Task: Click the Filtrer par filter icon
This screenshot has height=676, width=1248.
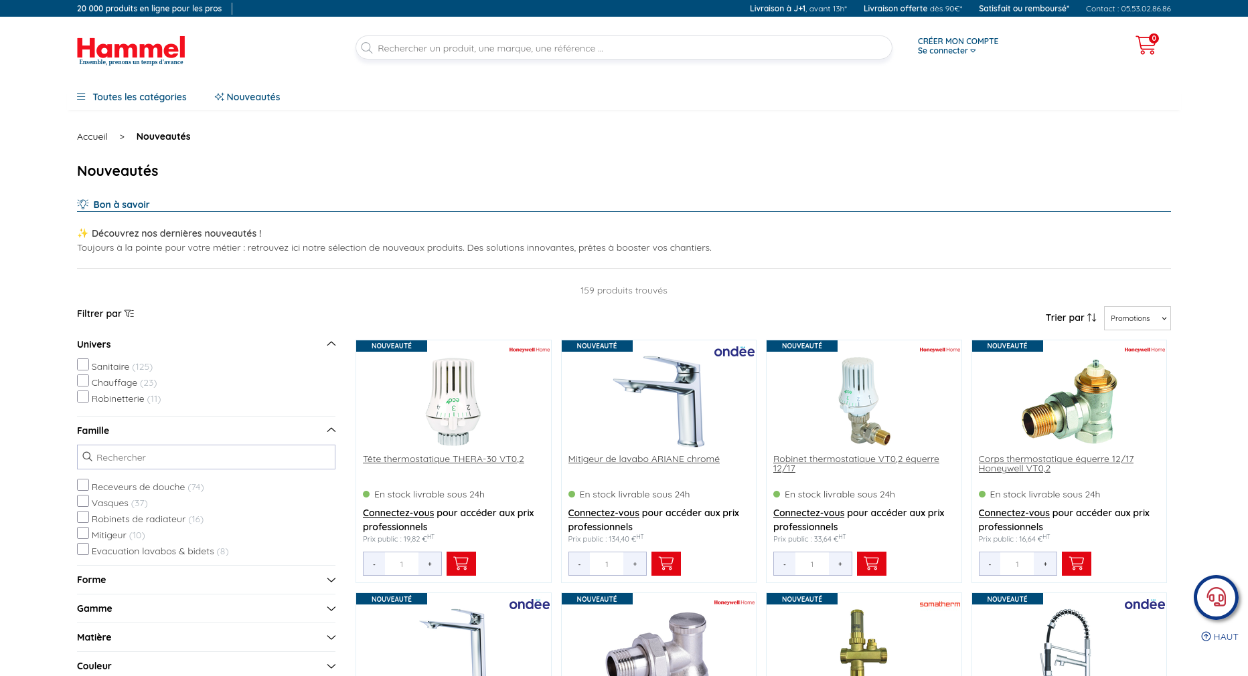Action: click(x=129, y=314)
